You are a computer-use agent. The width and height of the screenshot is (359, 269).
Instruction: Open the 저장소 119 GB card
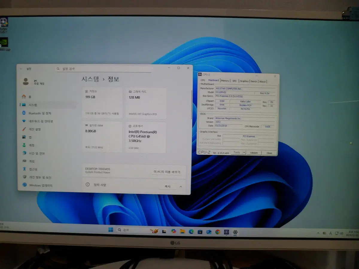tap(103, 103)
